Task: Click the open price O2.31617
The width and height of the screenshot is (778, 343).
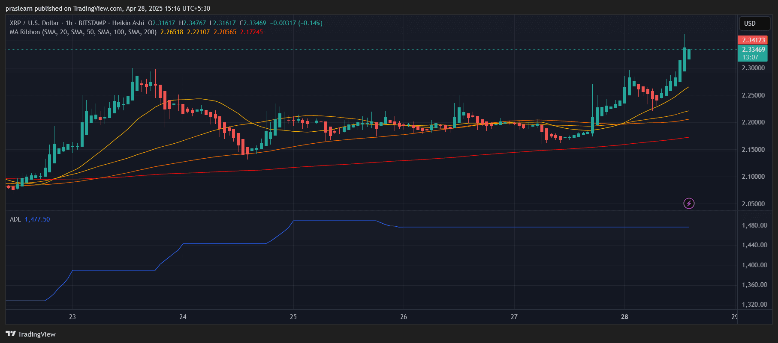Action: pos(162,23)
